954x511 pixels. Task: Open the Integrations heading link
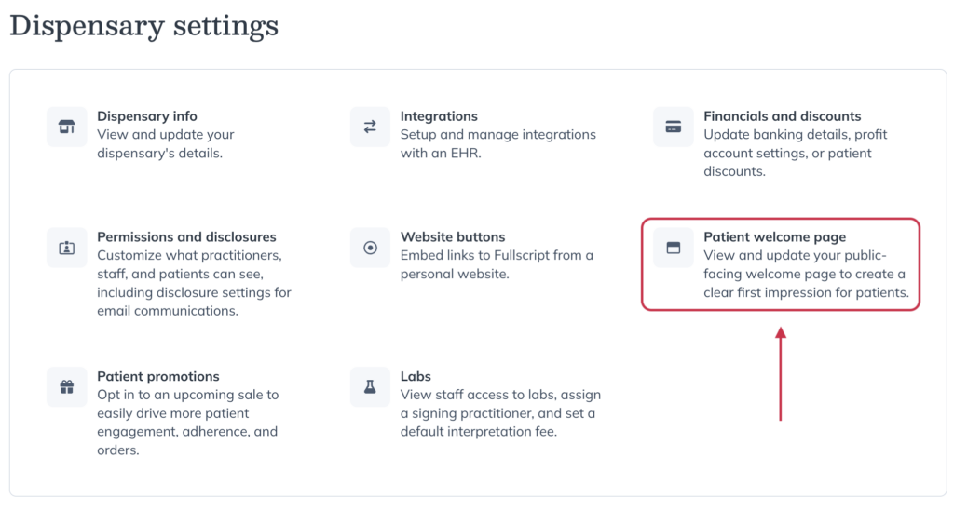[x=439, y=116]
